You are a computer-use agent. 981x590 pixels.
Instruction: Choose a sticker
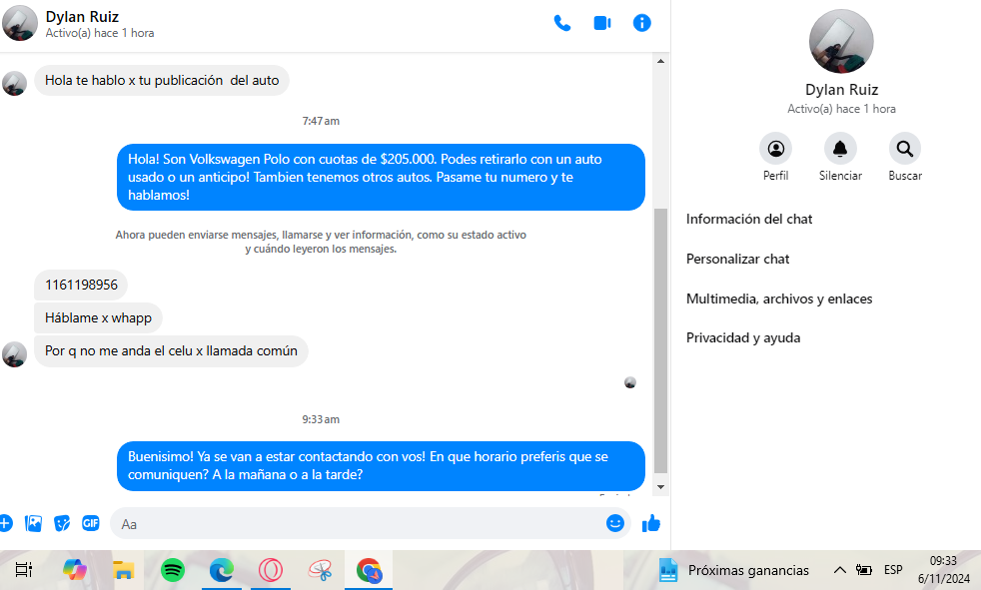pos(62,523)
